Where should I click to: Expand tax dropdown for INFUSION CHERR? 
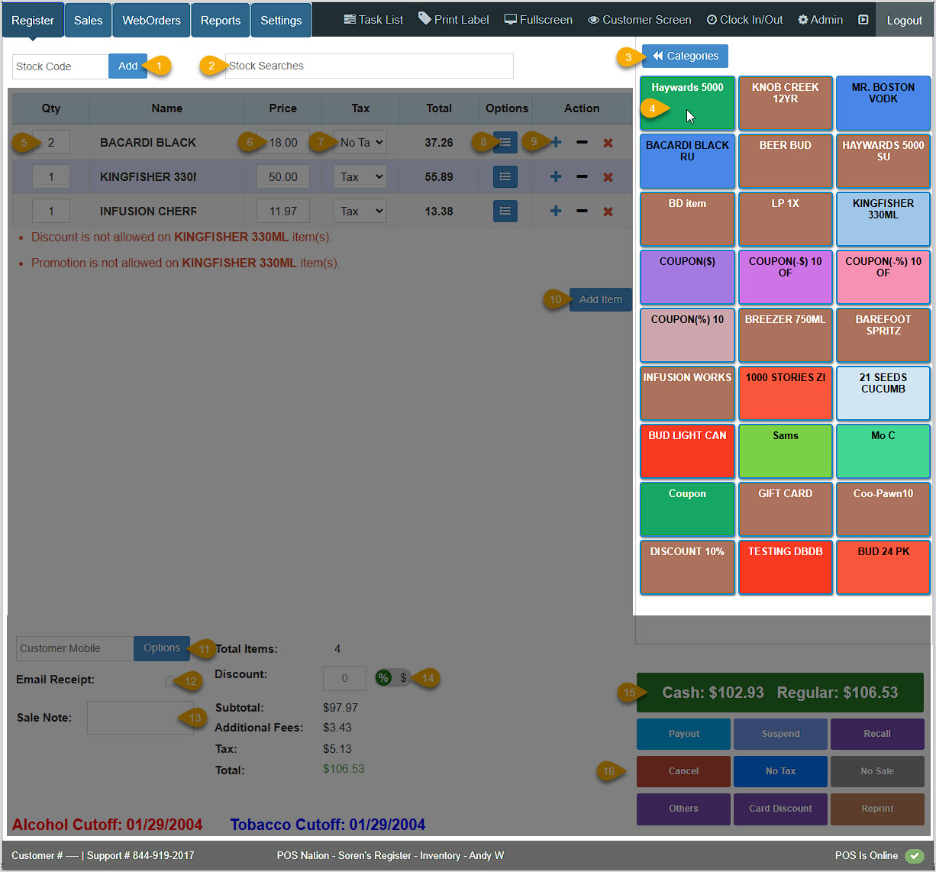pos(360,212)
